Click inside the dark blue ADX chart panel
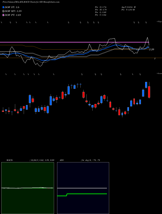This screenshot has width=162, height=214. pos(83,188)
